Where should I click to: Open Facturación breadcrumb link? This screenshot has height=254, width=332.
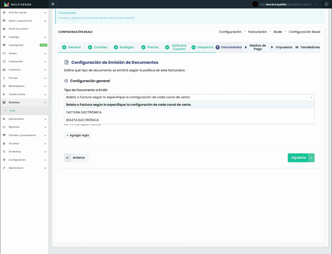tap(257, 32)
